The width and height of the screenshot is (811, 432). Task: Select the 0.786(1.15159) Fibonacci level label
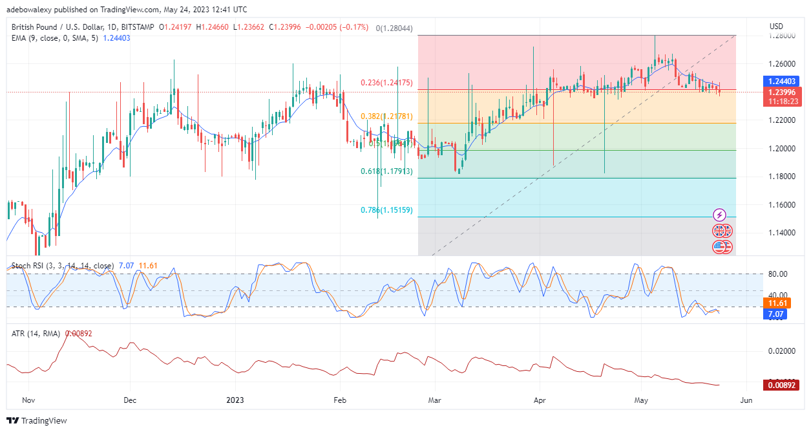tap(386, 210)
